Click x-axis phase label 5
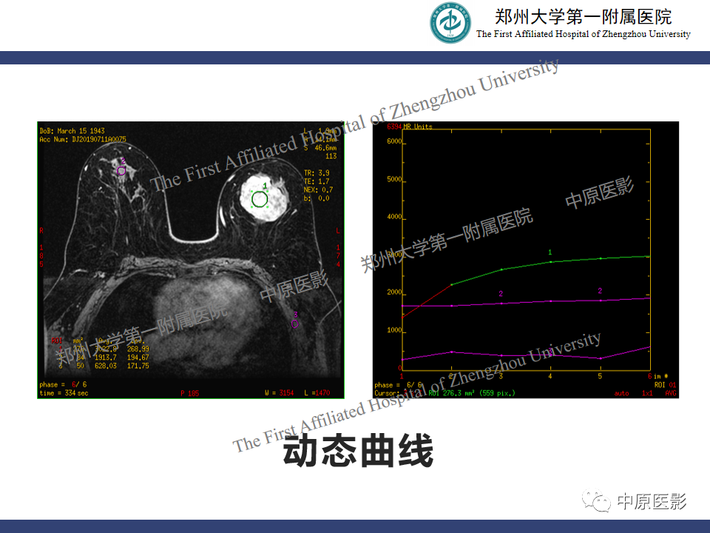The height and width of the screenshot is (533, 710). pyautogui.click(x=600, y=376)
